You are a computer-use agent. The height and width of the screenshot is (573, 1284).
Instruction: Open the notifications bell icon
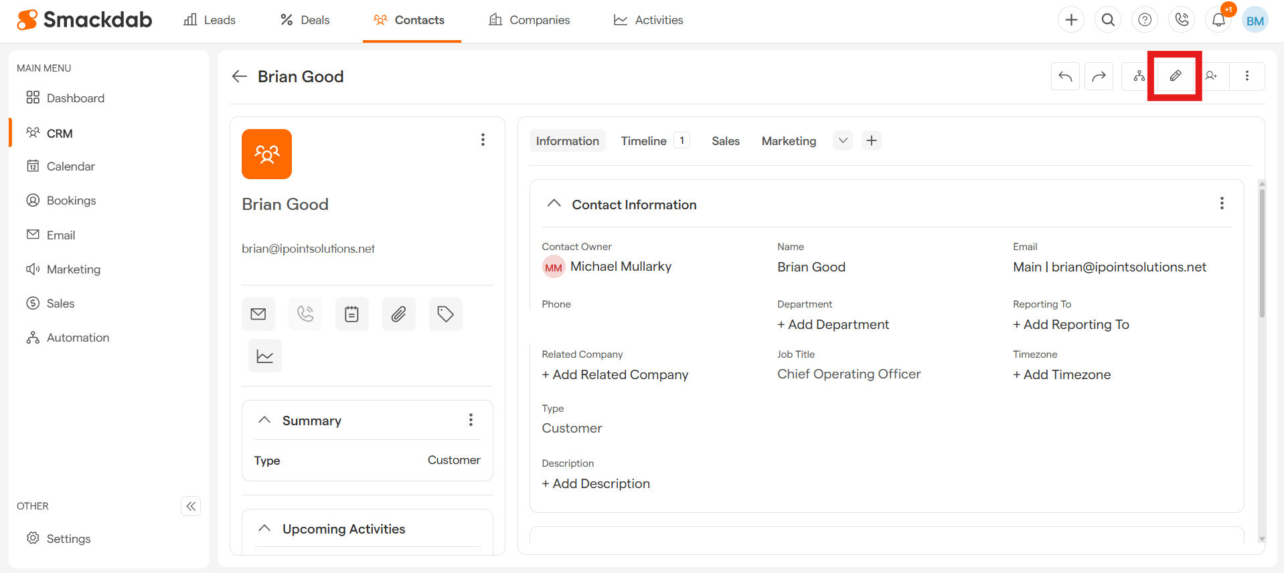[1218, 20]
